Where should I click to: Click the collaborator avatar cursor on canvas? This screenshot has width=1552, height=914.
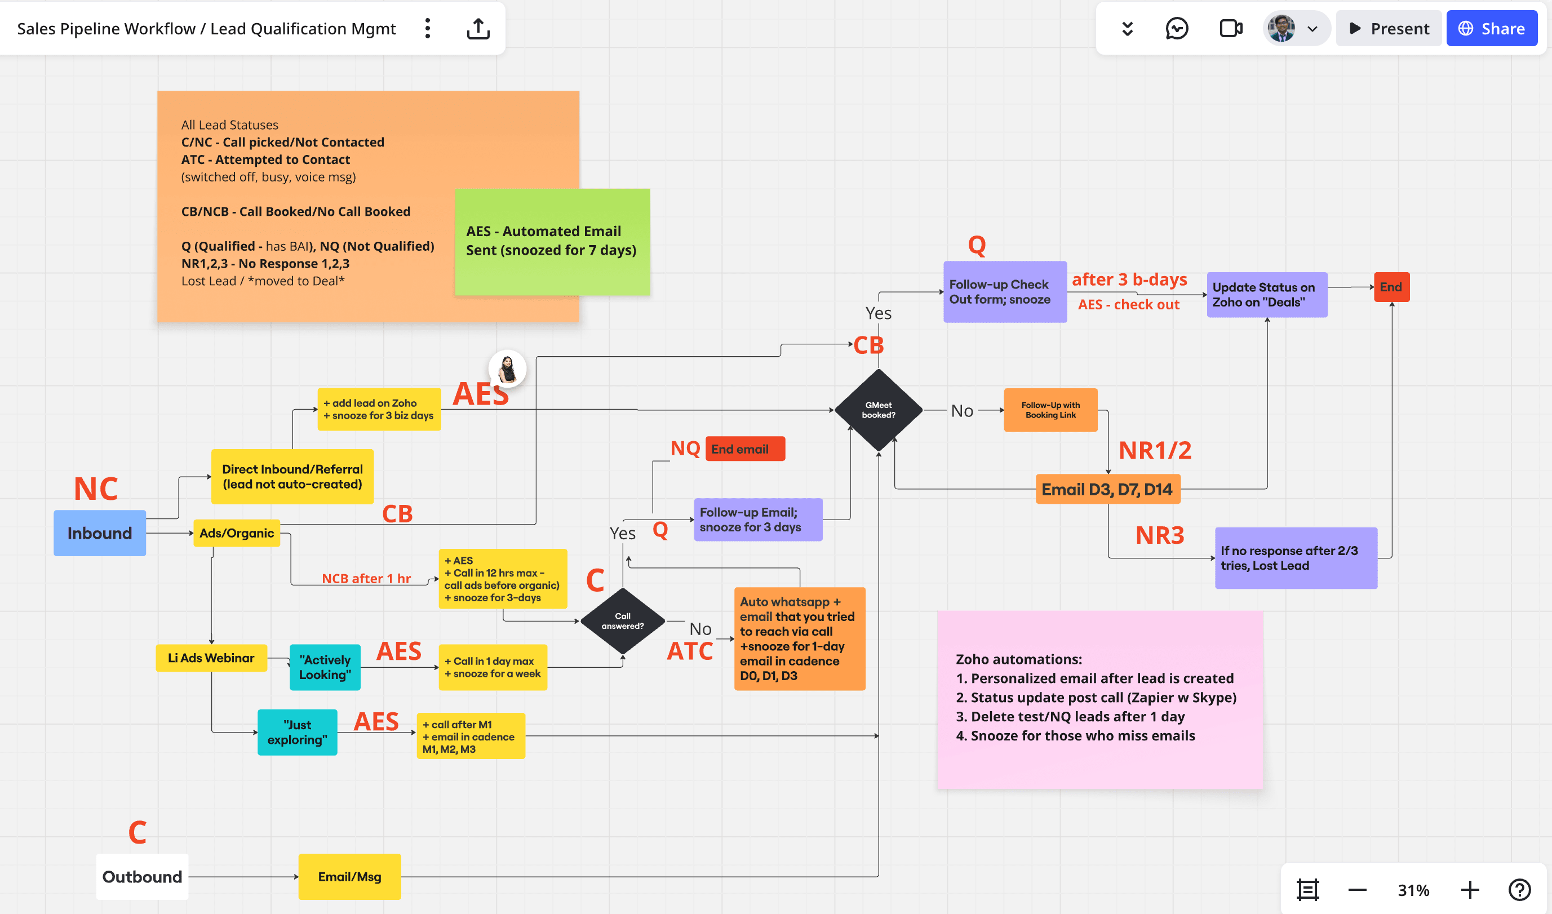click(x=508, y=369)
